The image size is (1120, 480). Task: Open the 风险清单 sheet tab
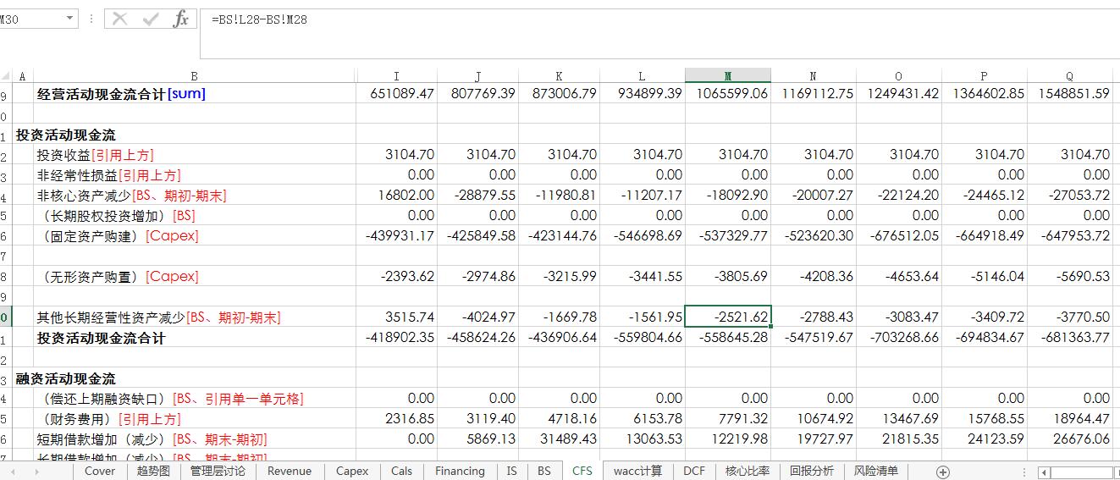[x=876, y=472]
